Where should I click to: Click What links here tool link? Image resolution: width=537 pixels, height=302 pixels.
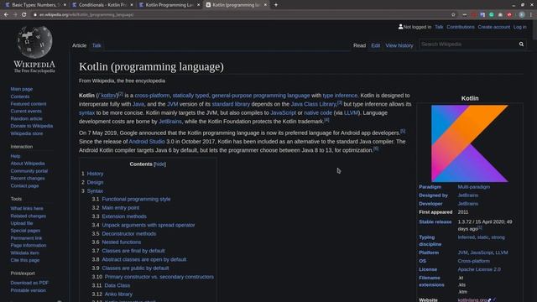point(27,208)
